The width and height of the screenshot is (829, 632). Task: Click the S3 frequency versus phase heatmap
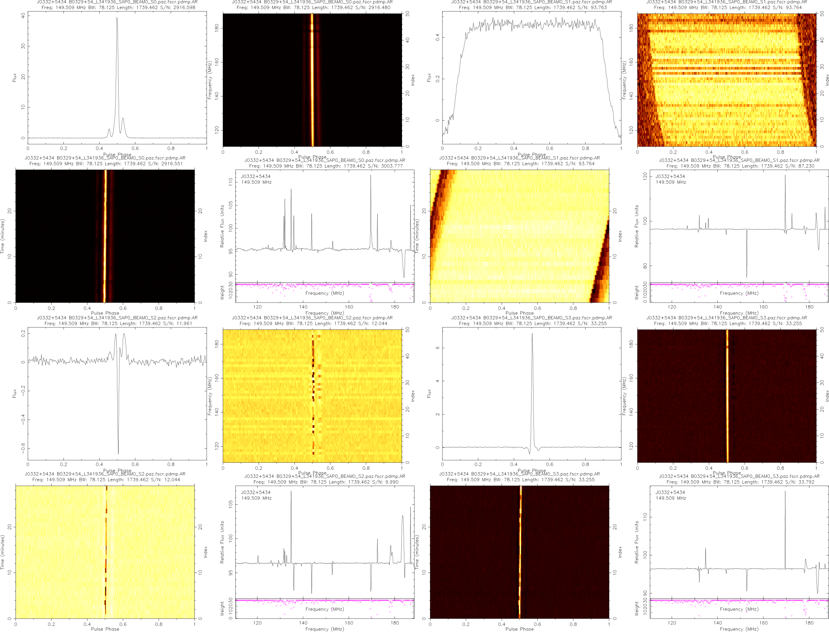coord(726,396)
